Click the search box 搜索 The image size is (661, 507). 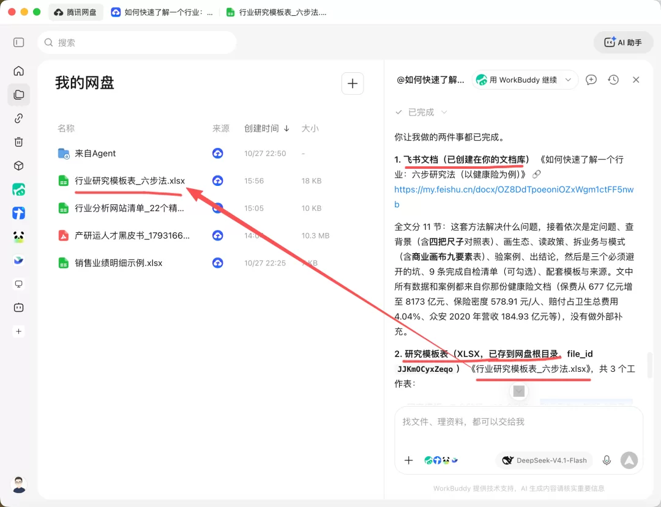click(x=137, y=43)
